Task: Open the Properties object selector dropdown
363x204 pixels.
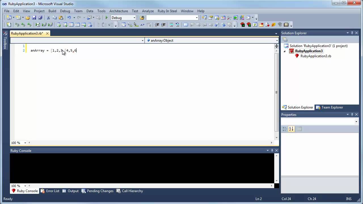Action: [356, 122]
